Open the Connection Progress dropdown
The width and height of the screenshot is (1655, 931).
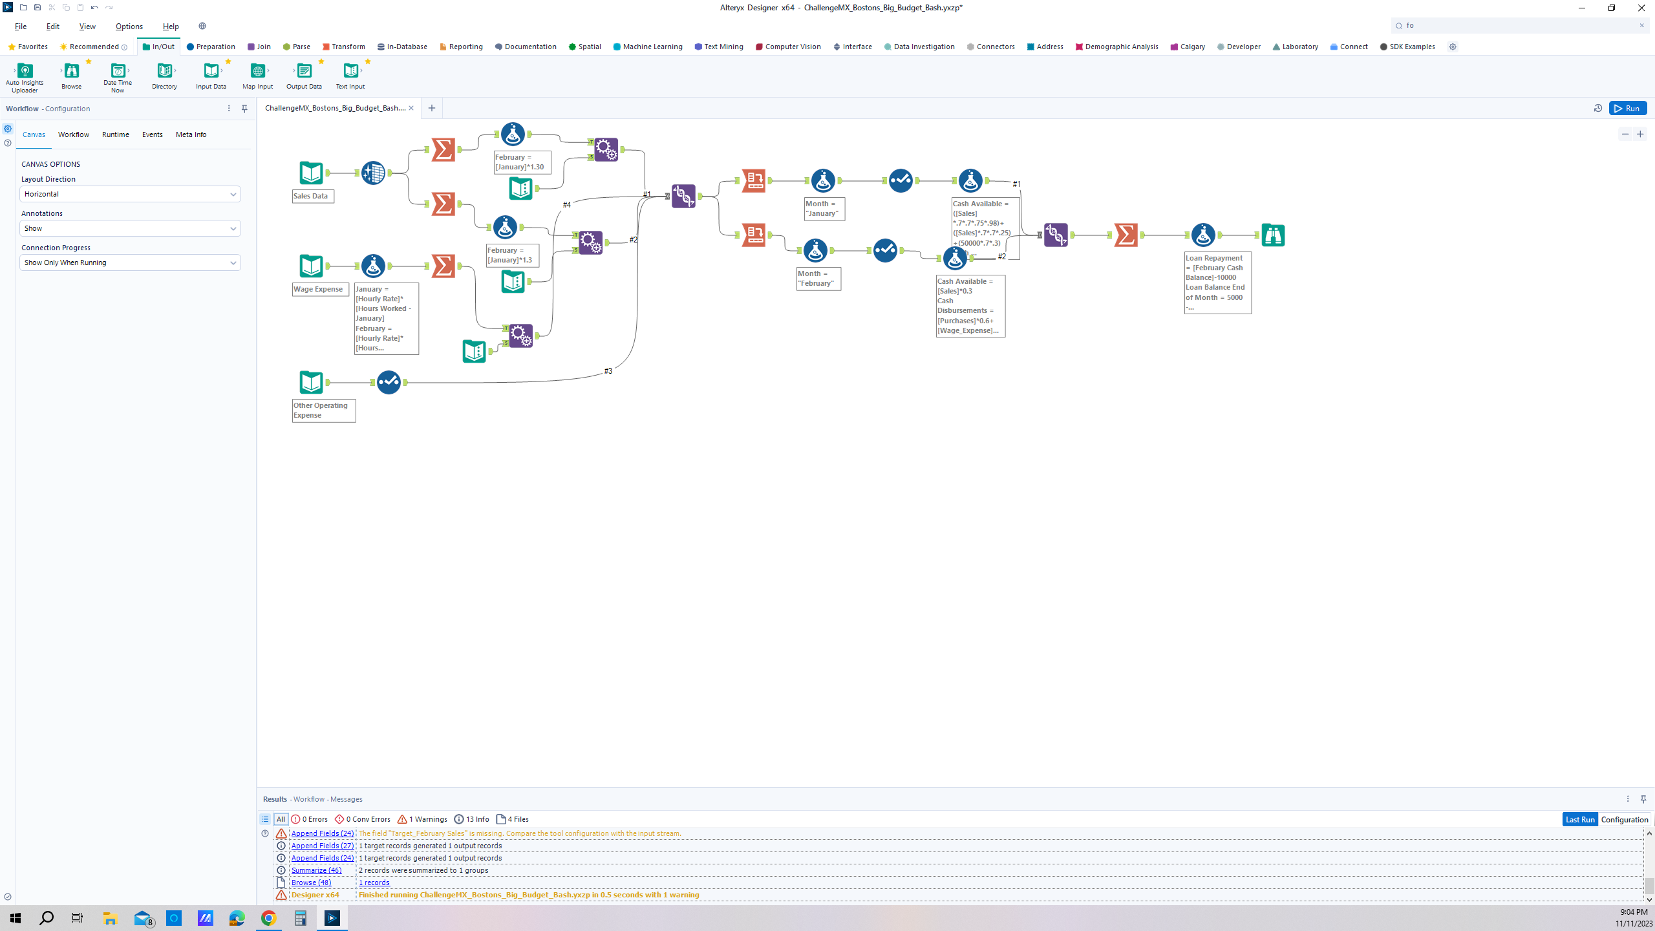(130, 262)
